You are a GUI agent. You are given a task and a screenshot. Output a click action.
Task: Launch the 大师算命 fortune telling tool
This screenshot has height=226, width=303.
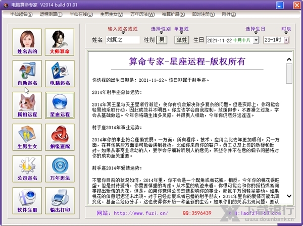pyautogui.click(x=60, y=42)
